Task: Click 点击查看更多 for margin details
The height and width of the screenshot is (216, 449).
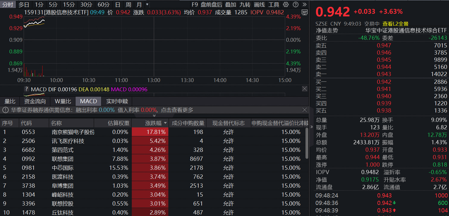Action: (174, 110)
